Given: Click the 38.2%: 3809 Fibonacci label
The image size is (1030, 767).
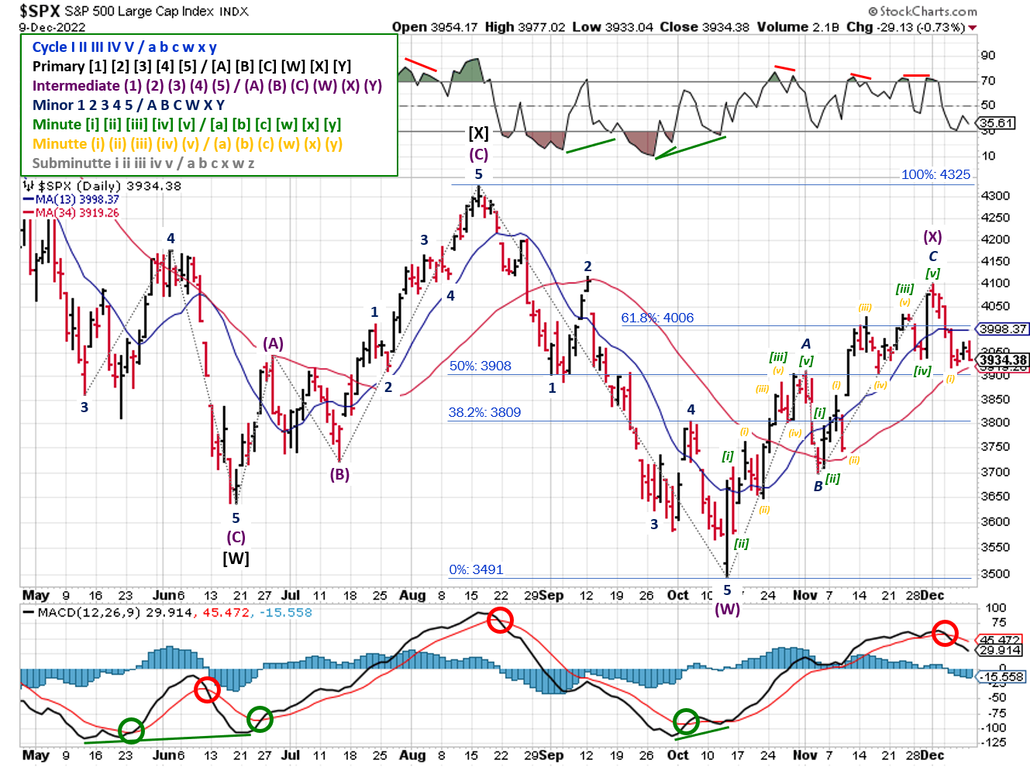Looking at the screenshot, I should [484, 412].
